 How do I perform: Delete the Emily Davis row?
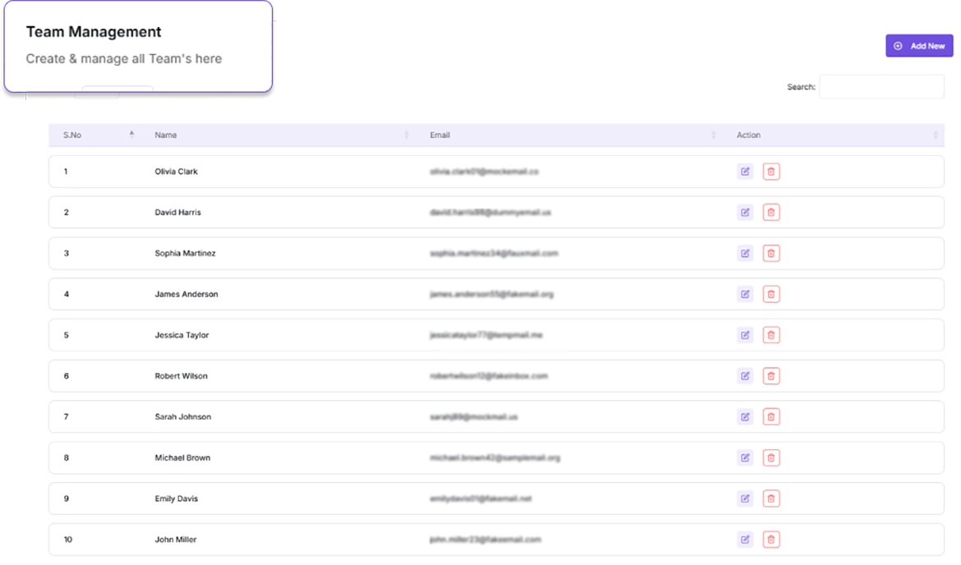770,498
